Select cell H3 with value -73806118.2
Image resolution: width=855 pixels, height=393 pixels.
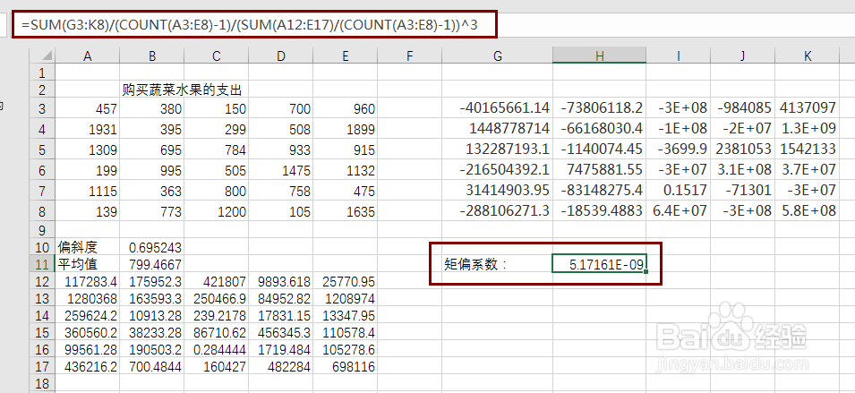pyautogui.click(x=599, y=108)
